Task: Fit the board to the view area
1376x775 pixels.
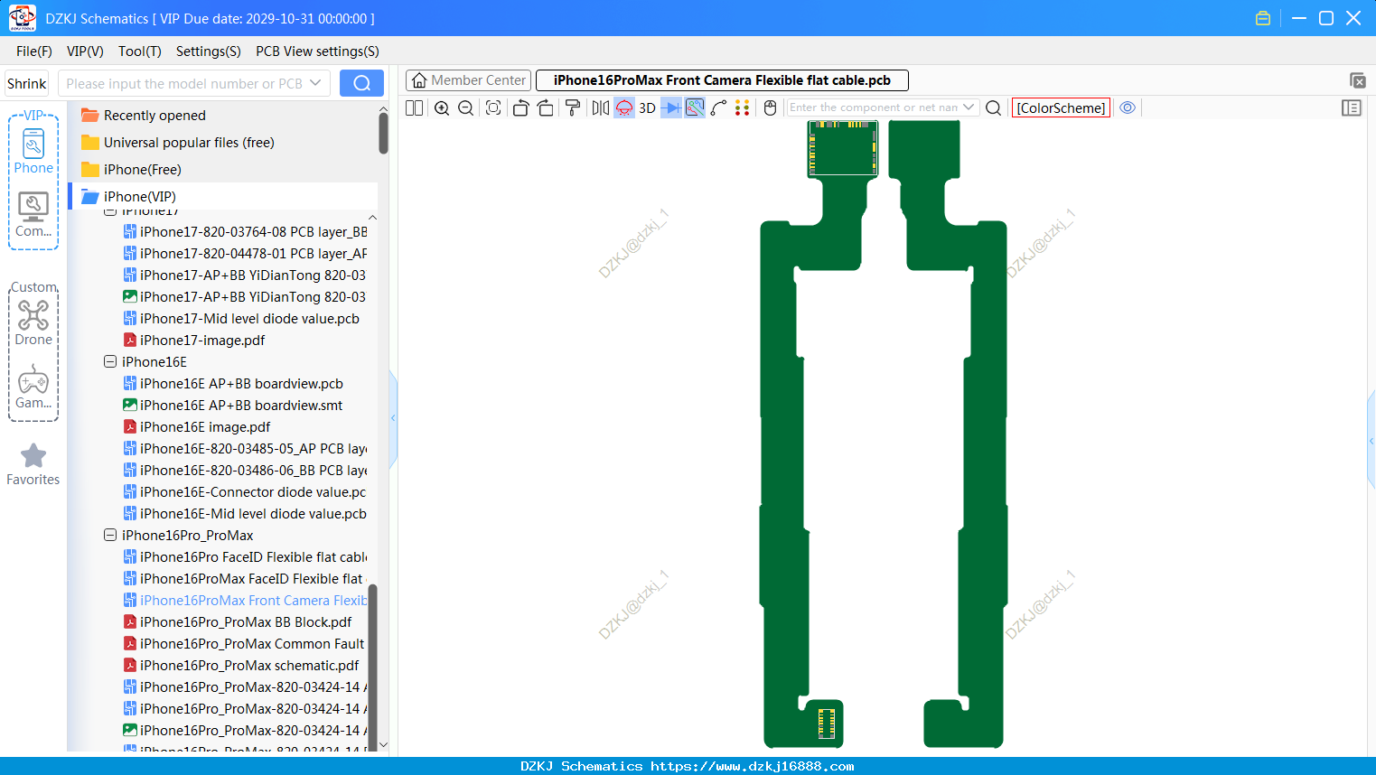Action: (493, 108)
